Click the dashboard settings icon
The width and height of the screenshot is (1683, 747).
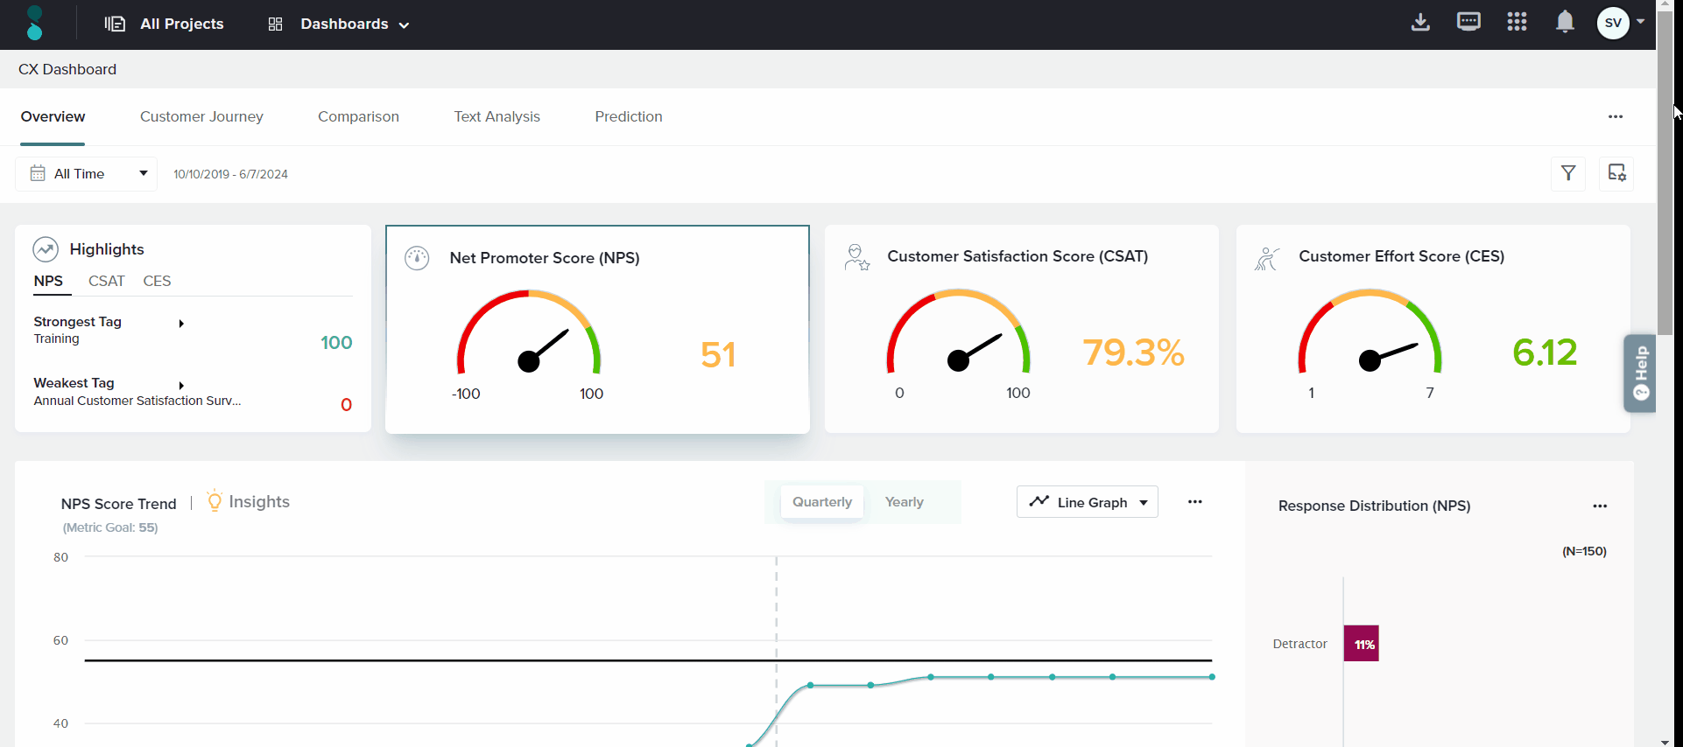pos(1616,173)
